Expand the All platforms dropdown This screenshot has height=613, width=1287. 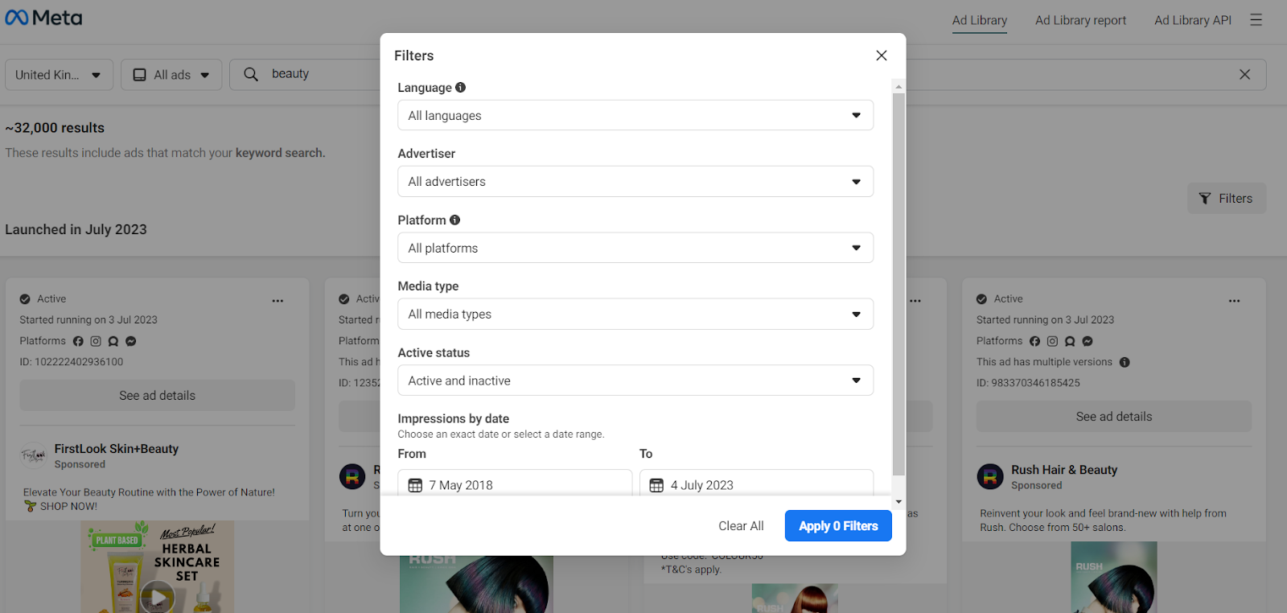[x=635, y=248]
